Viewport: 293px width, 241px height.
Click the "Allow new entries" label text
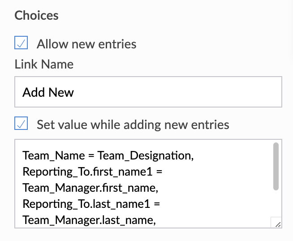coord(86,44)
